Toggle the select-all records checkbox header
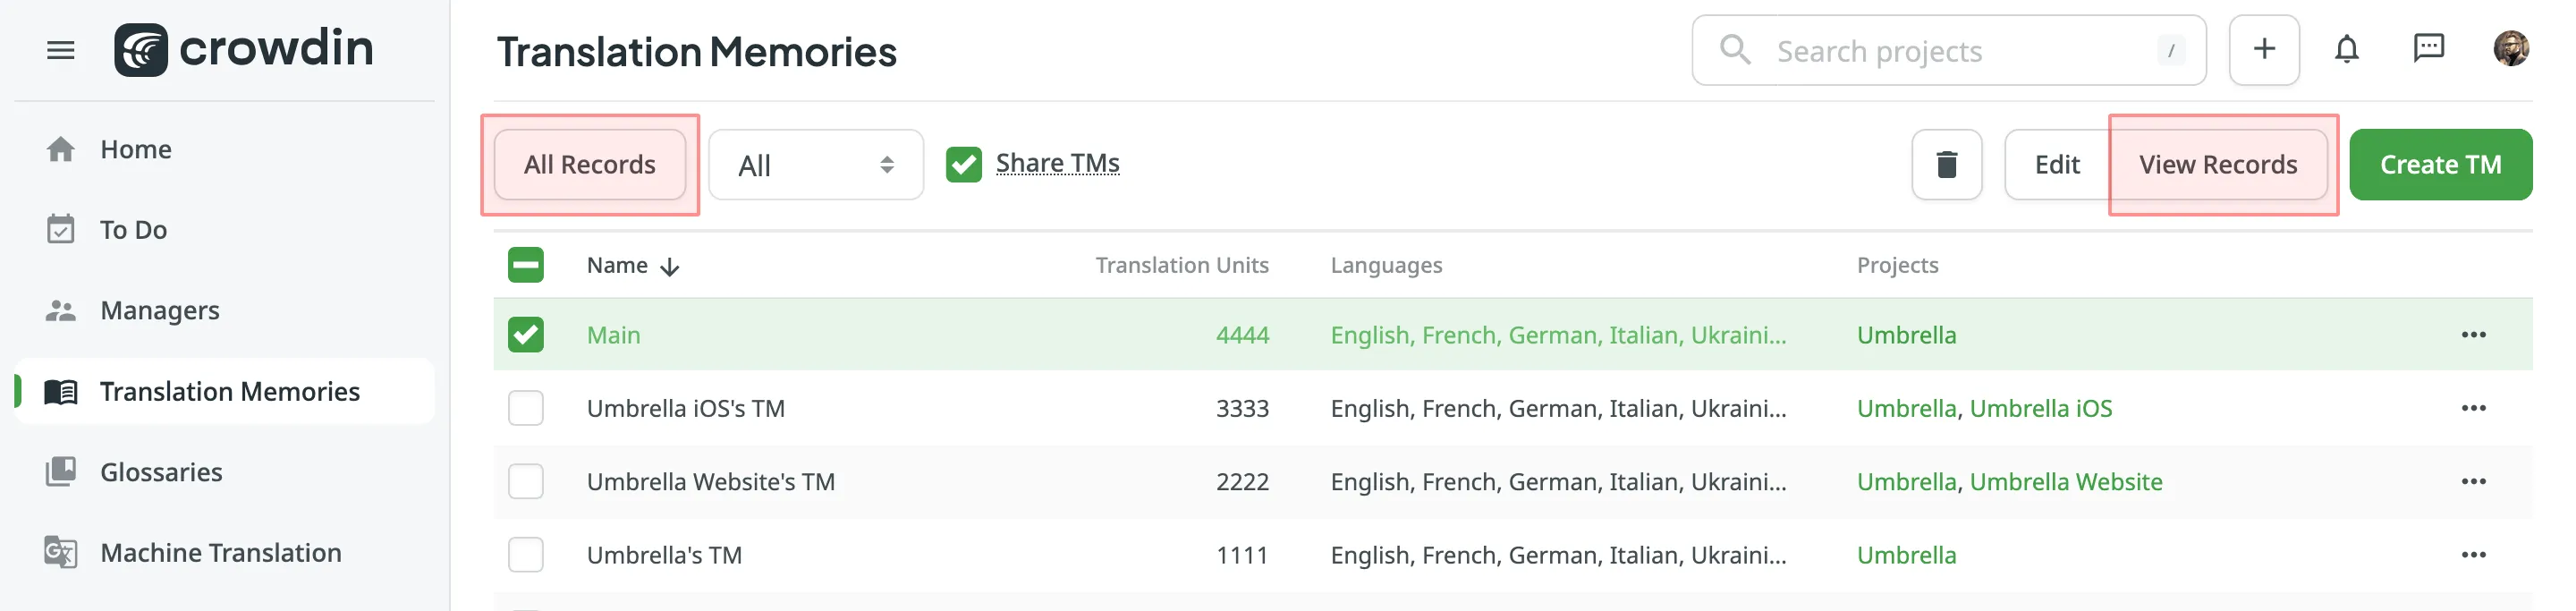The width and height of the screenshot is (2576, 611). pos(525,265)
